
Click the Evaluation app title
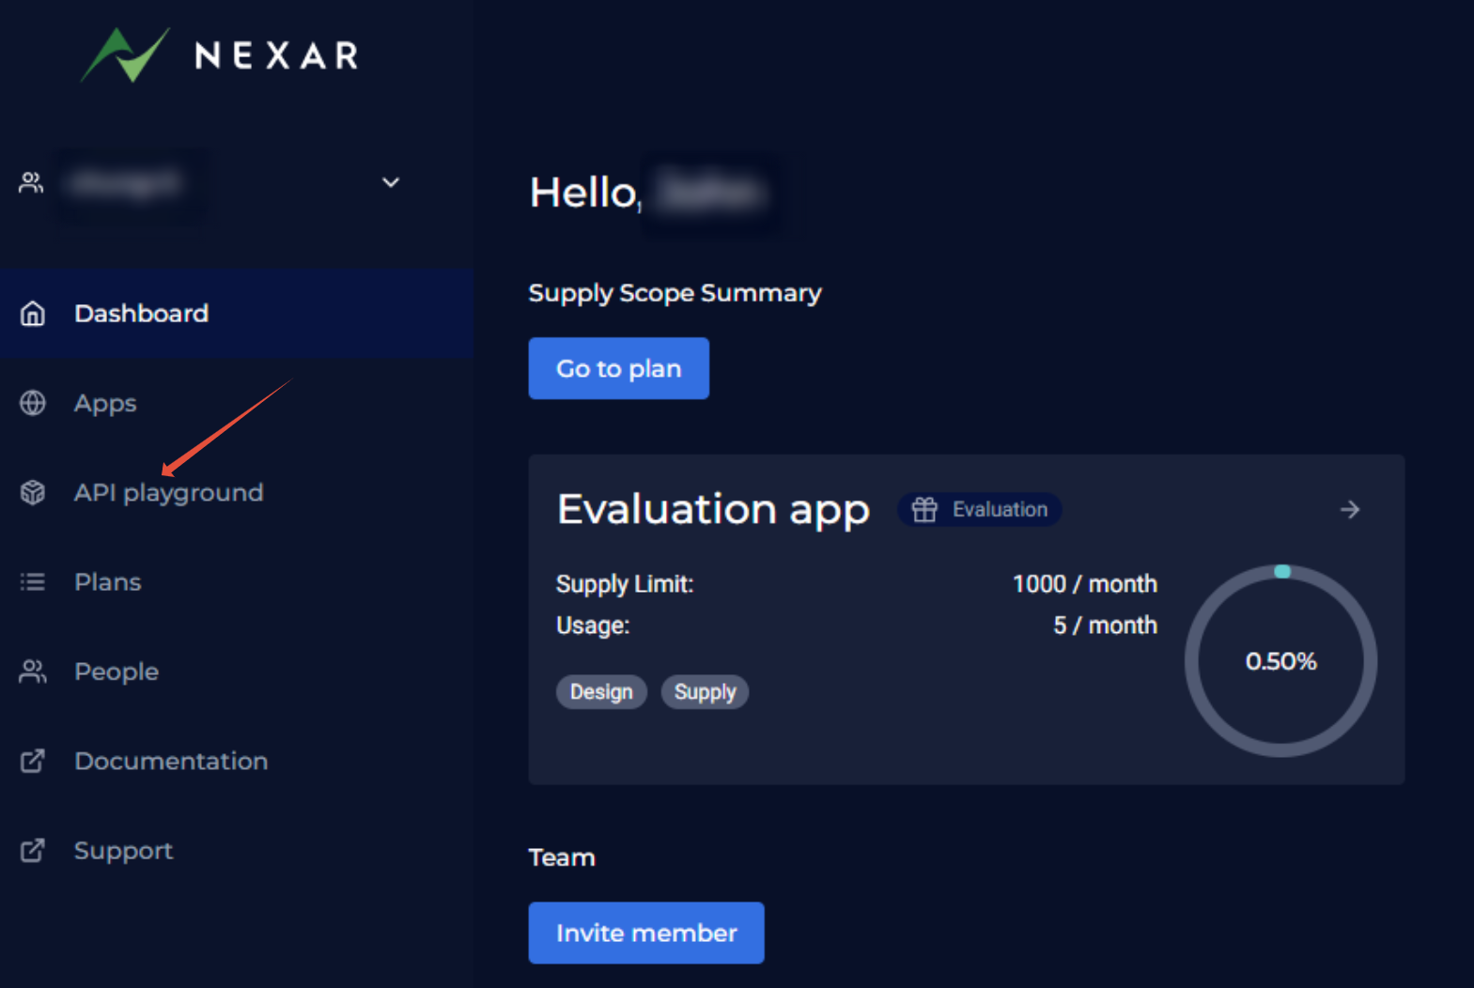point(714,509)
